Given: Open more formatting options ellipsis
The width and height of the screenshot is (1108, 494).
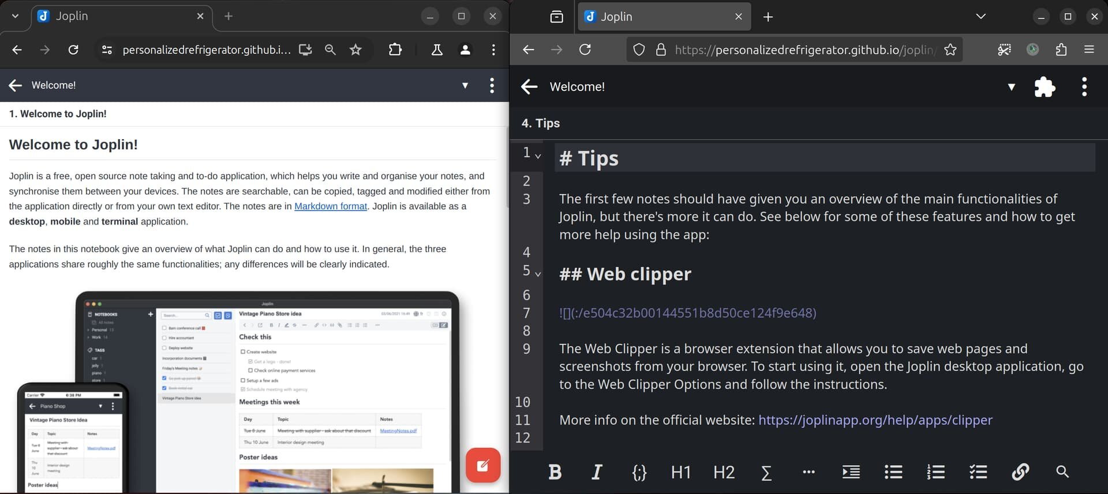Looking at the screenshot, I should 808,472.
